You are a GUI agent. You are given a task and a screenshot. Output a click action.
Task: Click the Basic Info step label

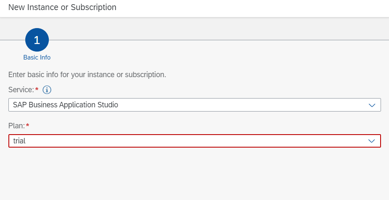37,57
